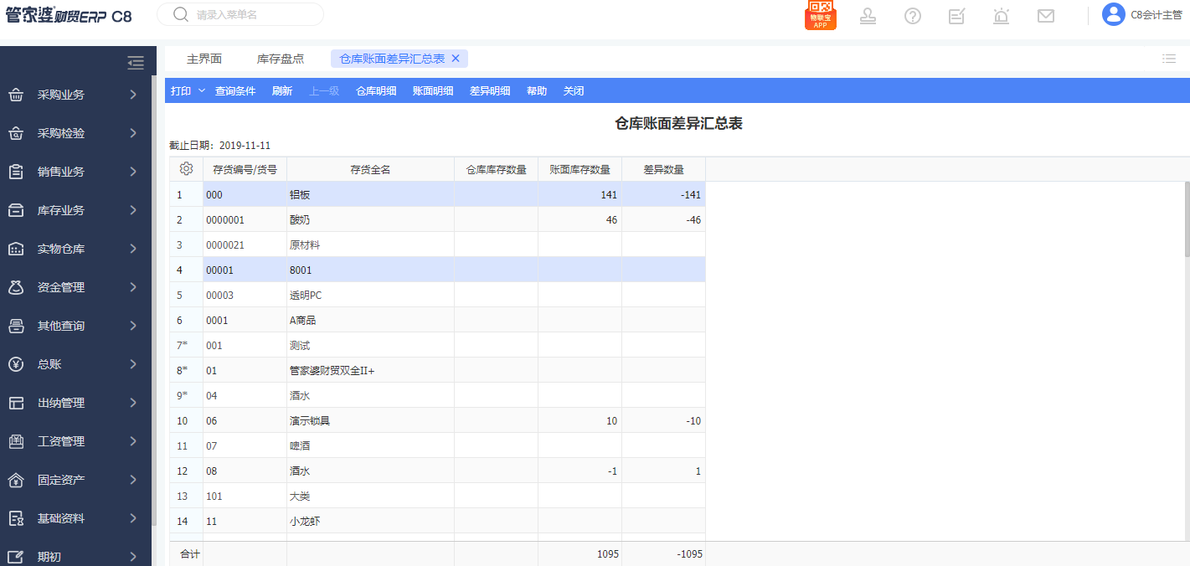Click the help question mark icon
The image size is (1190, 566).
912,15
